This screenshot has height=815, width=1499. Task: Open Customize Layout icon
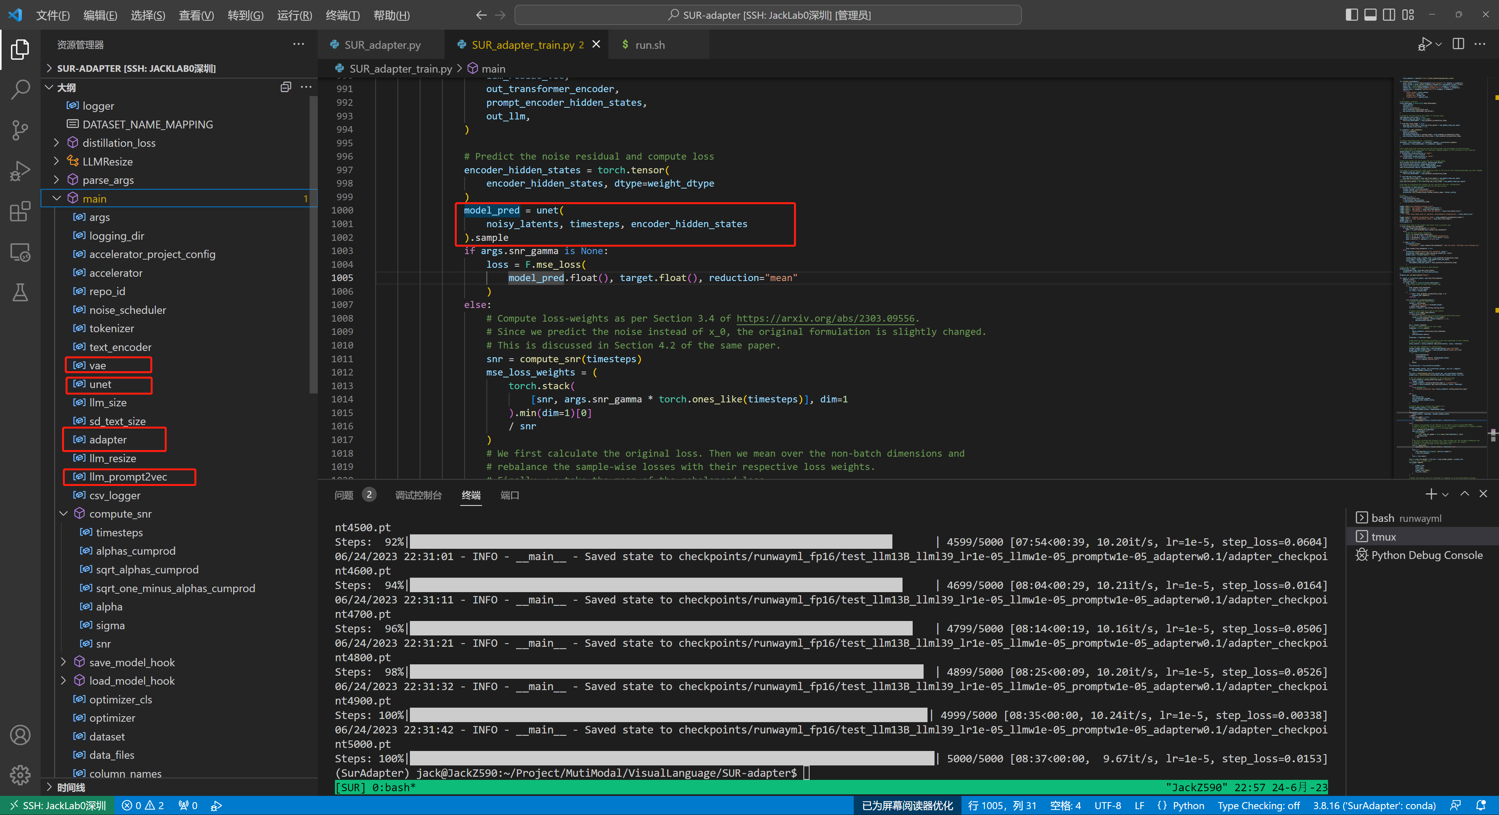(1408, 14)
